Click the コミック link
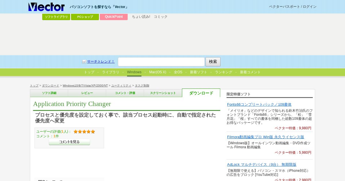345x181 pixels. point(161,17)
